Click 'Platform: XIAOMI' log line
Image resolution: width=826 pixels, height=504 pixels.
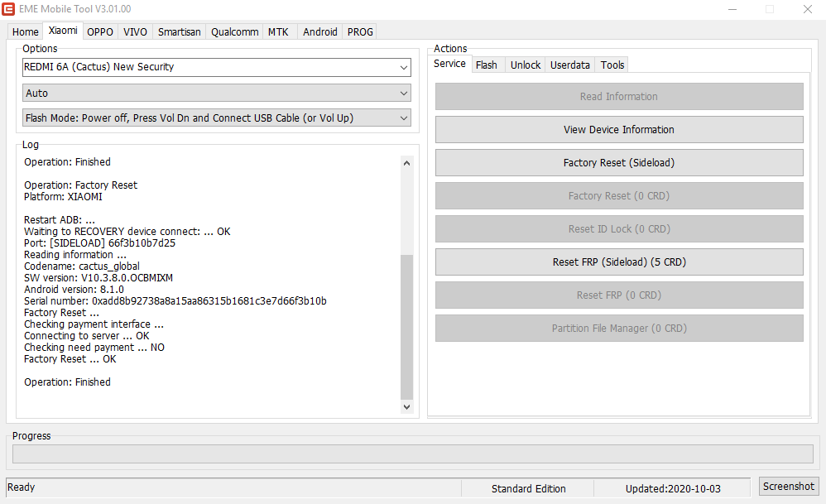(x=63, y=196)
